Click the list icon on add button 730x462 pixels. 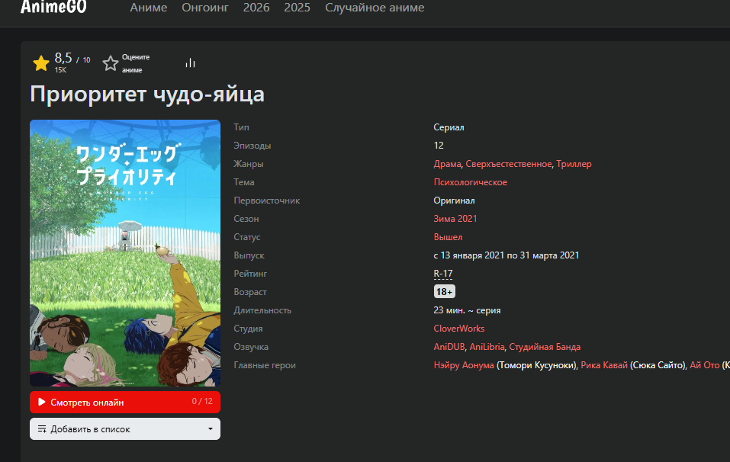(x=42, y=428)
